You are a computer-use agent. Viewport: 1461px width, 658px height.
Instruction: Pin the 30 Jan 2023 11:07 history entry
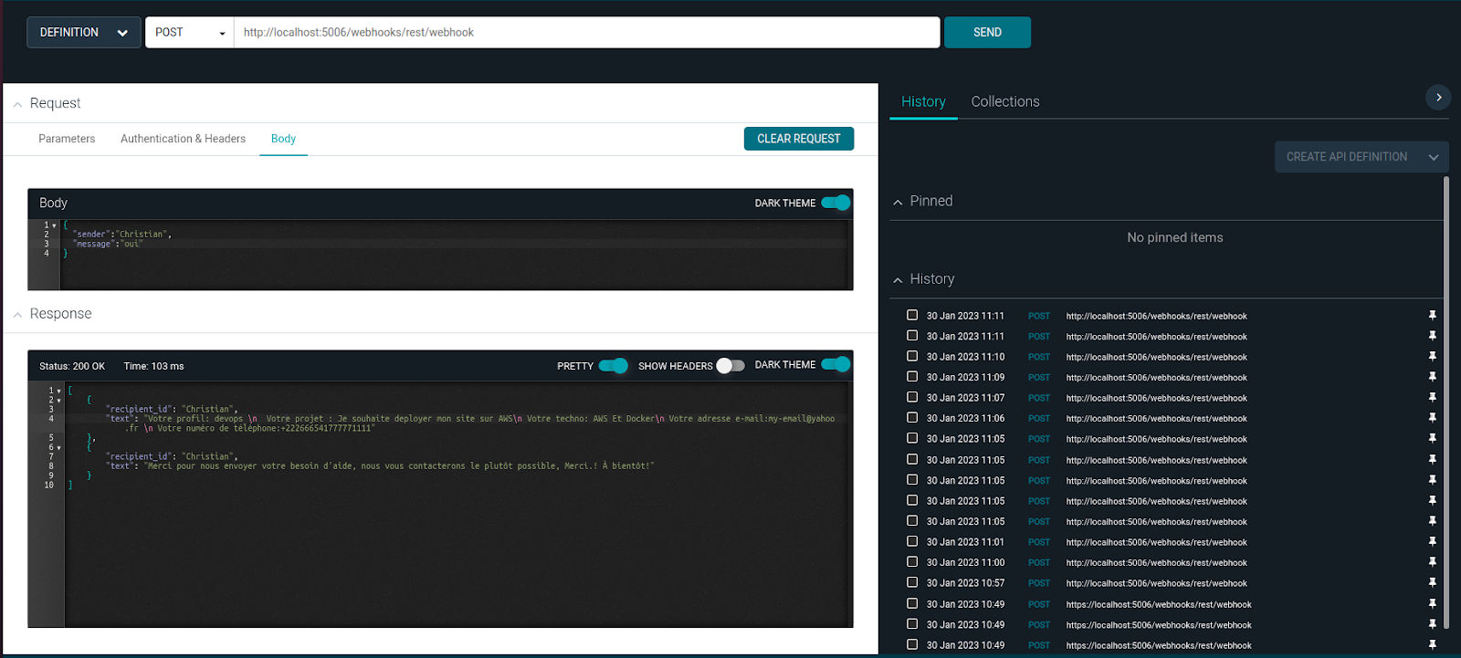[x=1432, y=398]
